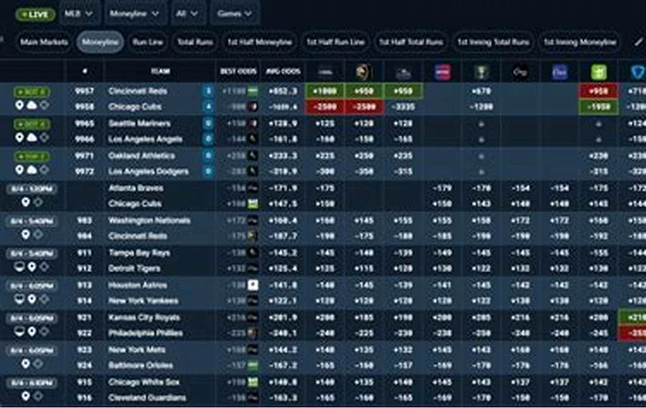Expand the All filter dropdown

187,14
